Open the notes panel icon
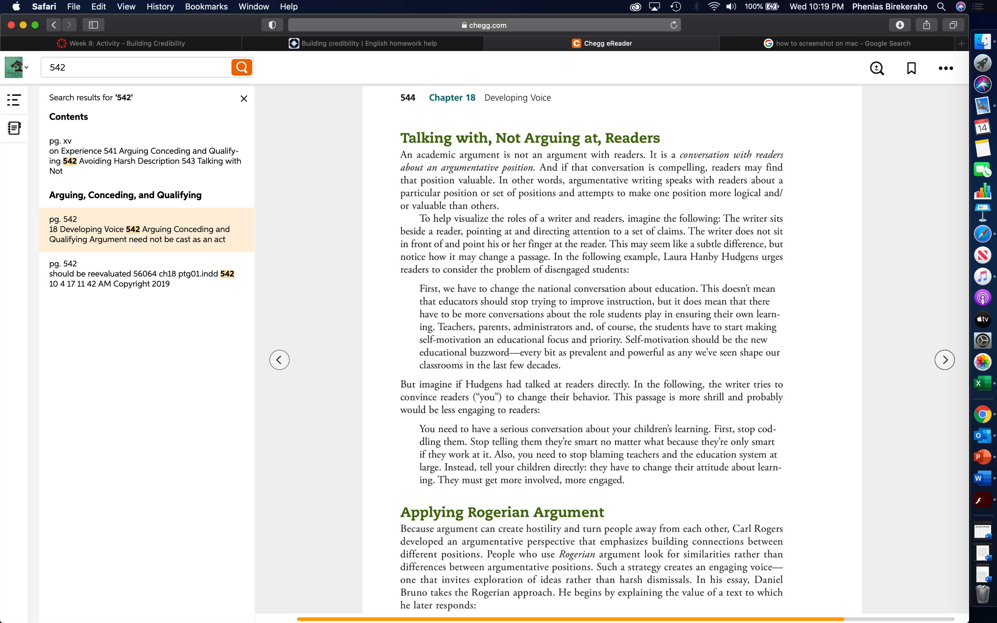This screenshot has height=623, width=997. 14,128
